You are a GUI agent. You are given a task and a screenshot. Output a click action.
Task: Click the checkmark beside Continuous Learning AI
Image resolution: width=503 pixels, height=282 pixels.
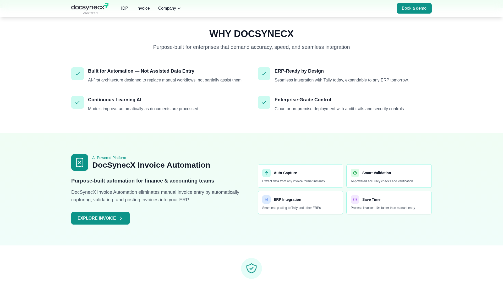(78, 102)
